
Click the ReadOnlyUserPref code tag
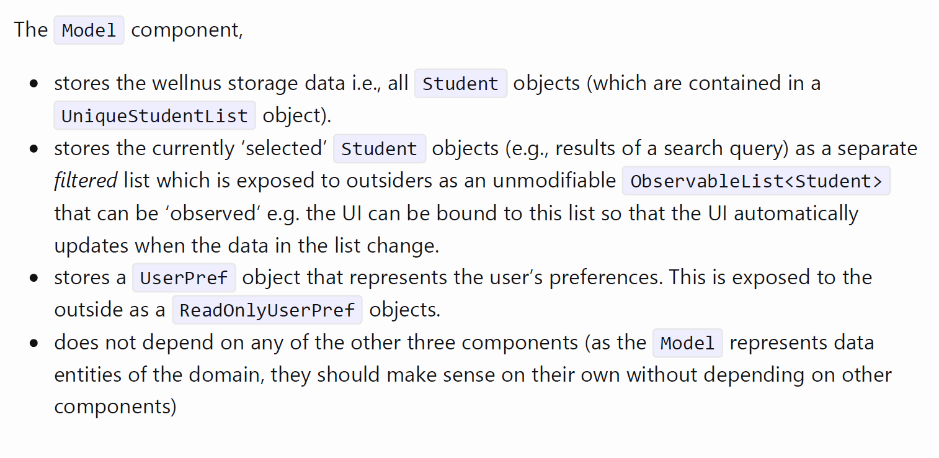pos(267,310)
